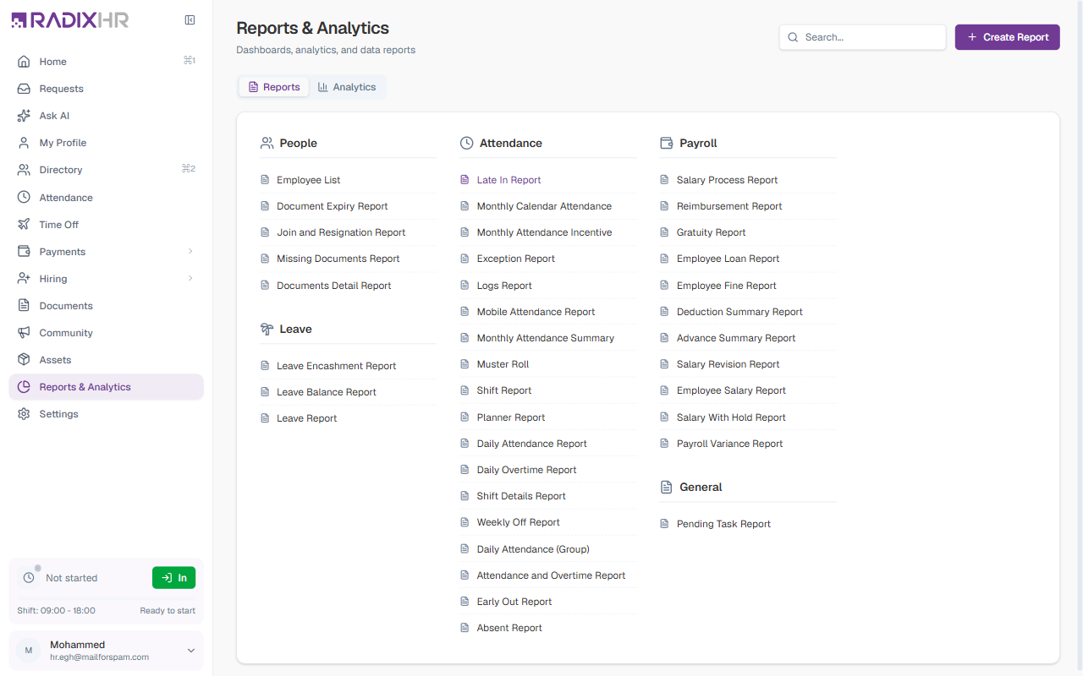Click the Settings gear icon
Viewport: 1083px width, 676px height.
(x=24, y=414)
